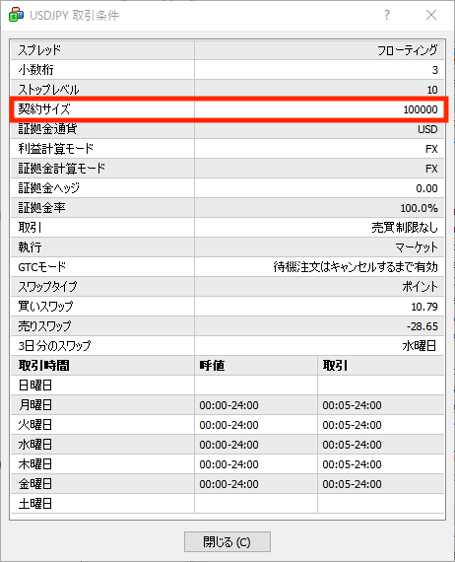The height and width of the screenshot is (562, 455).
Task: Click the 月曜日 trading hours row
Action: click(x=227, y=405)
